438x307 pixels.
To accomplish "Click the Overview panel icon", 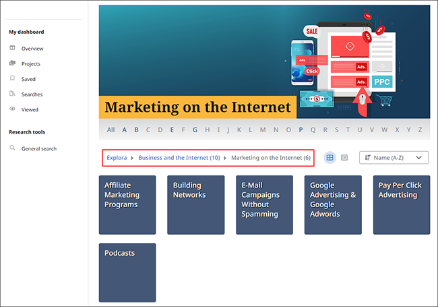I will pyautogui.click(x=12, y=48).
